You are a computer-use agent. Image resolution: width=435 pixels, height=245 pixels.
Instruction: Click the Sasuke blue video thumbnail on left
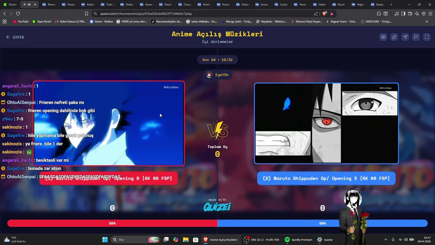point(109,124)
